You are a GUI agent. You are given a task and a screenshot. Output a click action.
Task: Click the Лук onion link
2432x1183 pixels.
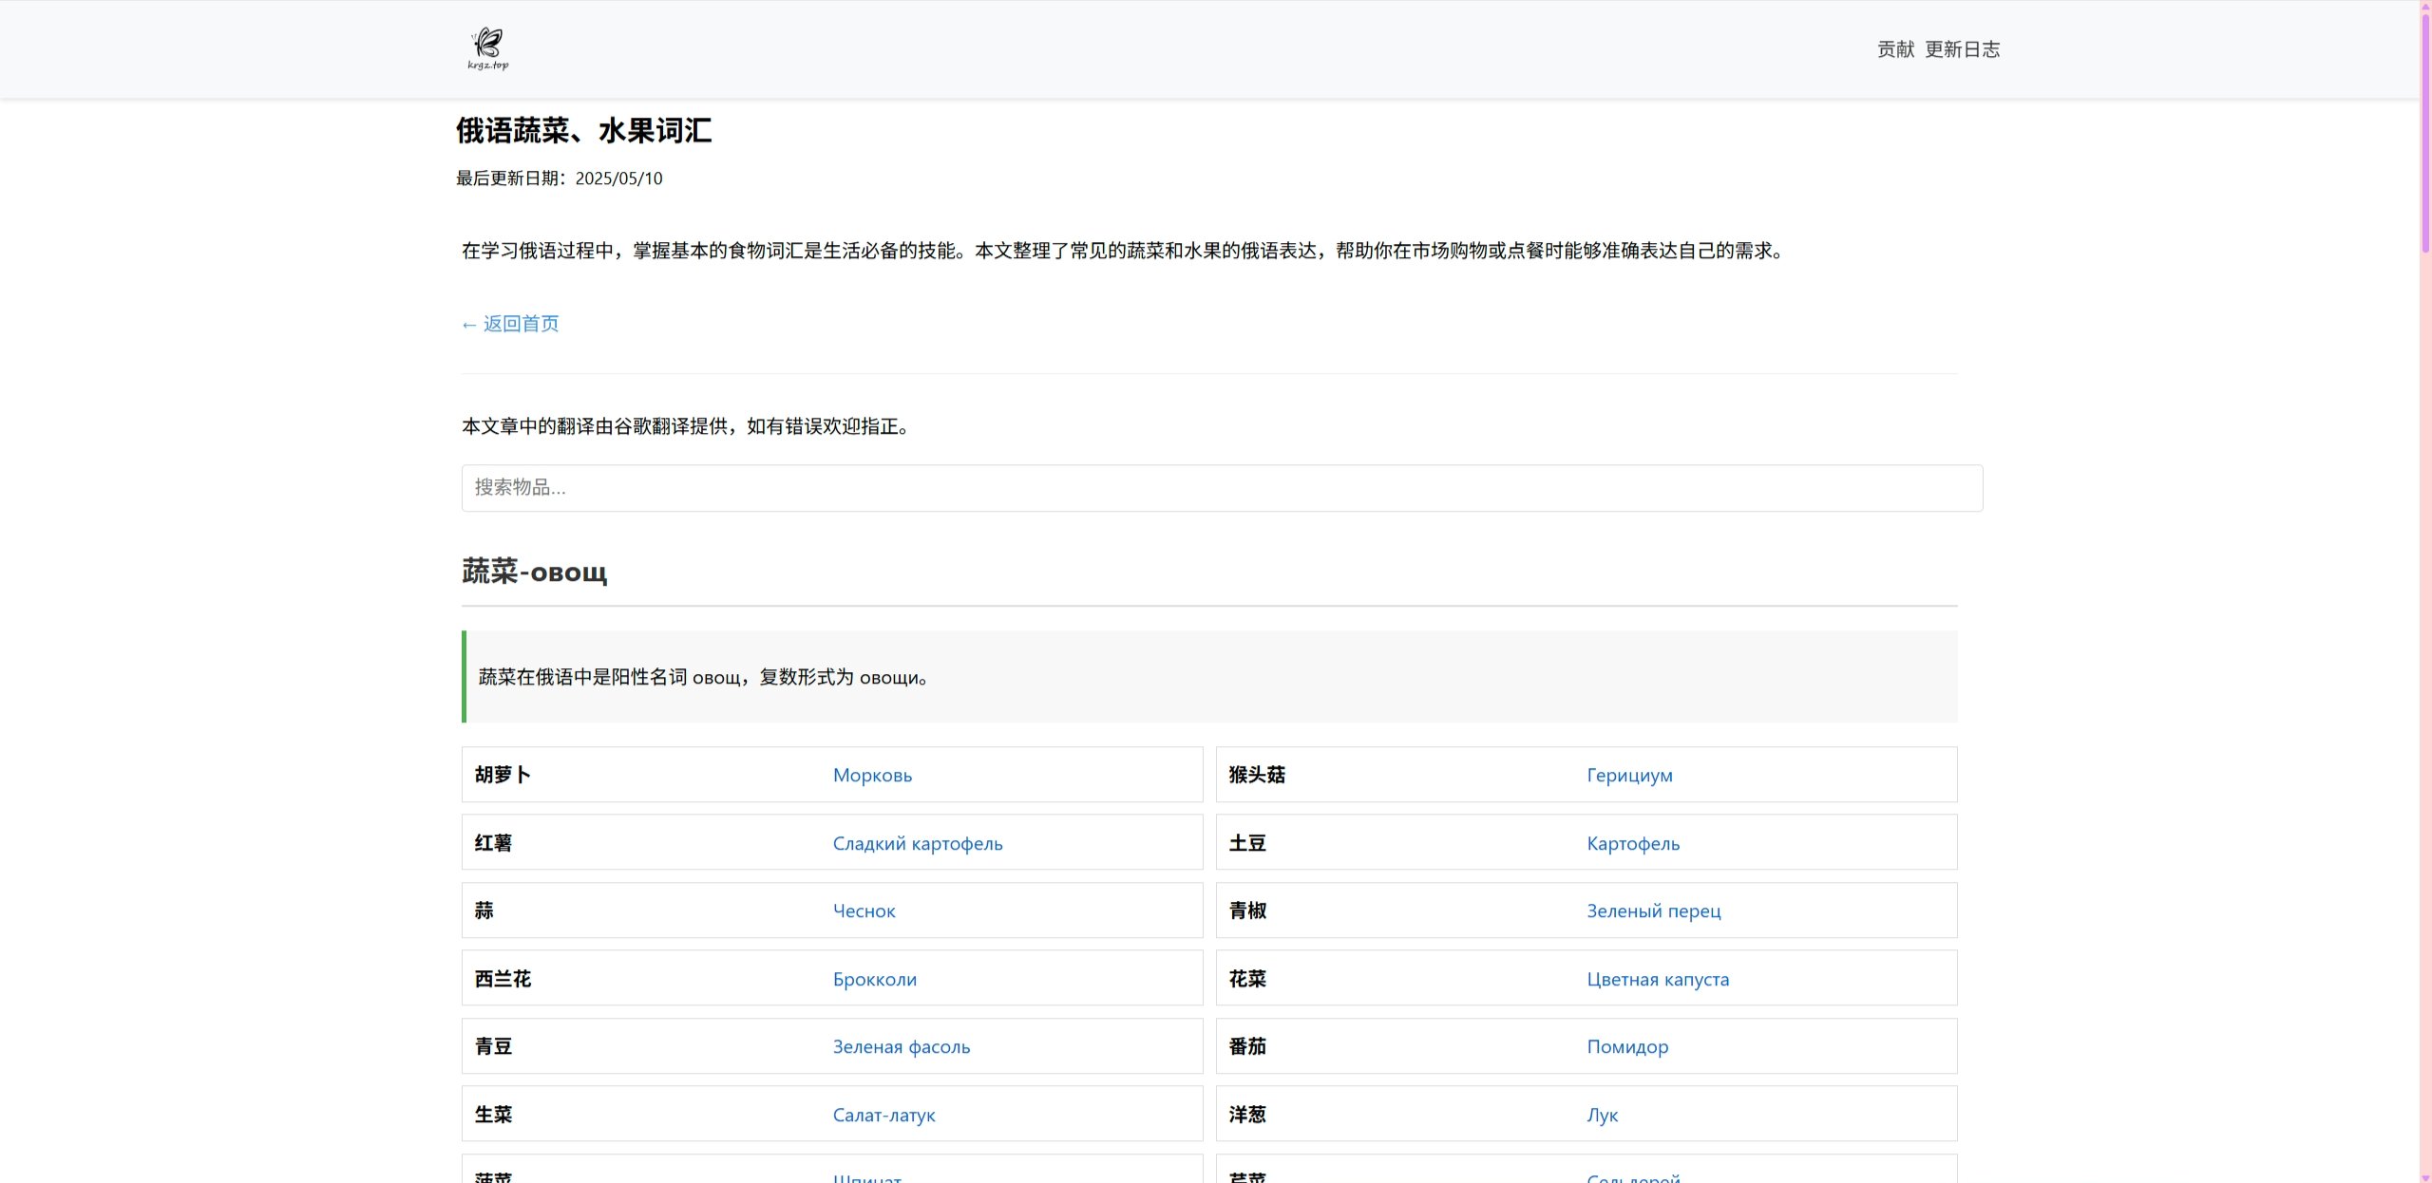tap(1602, 1116)
